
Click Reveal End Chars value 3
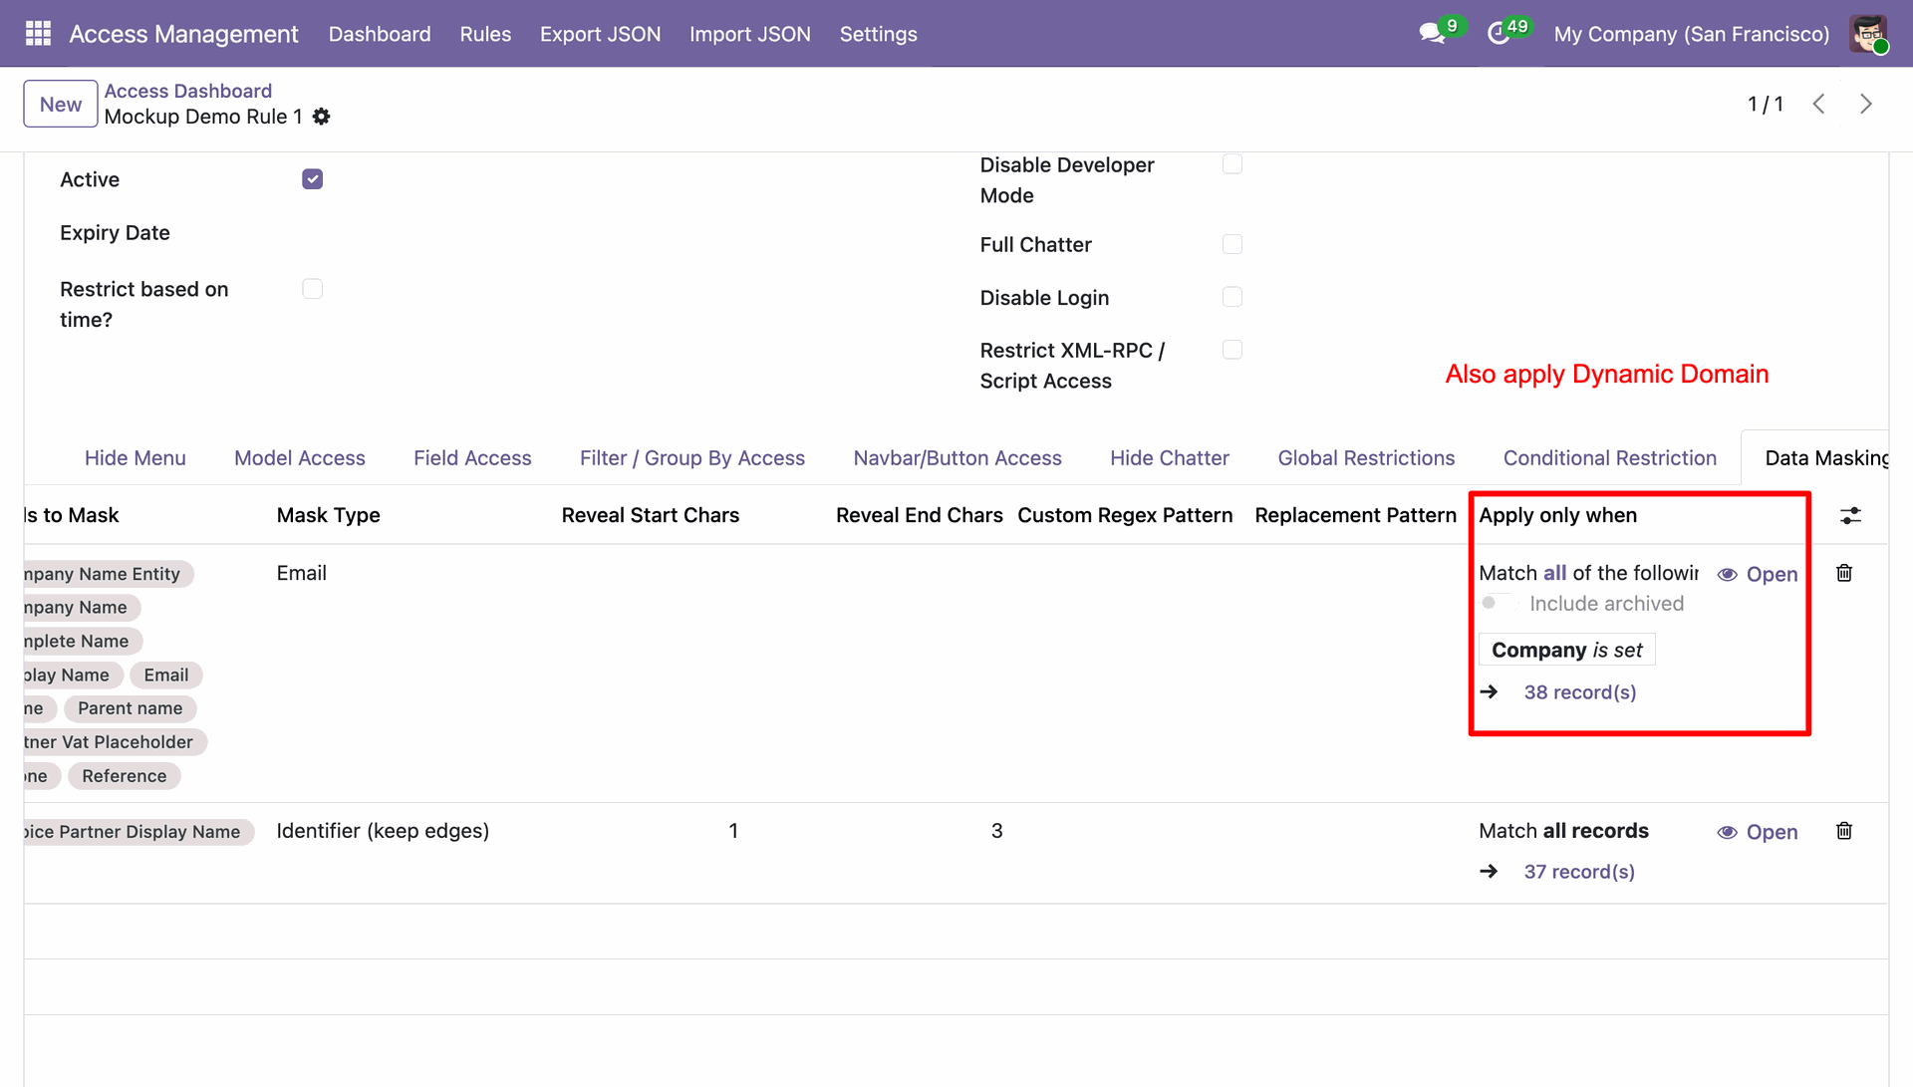click(996, 831)
